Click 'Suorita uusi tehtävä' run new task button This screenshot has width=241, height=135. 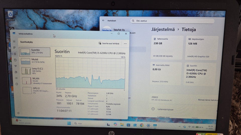pyautogui.click(x=109, y=43)
